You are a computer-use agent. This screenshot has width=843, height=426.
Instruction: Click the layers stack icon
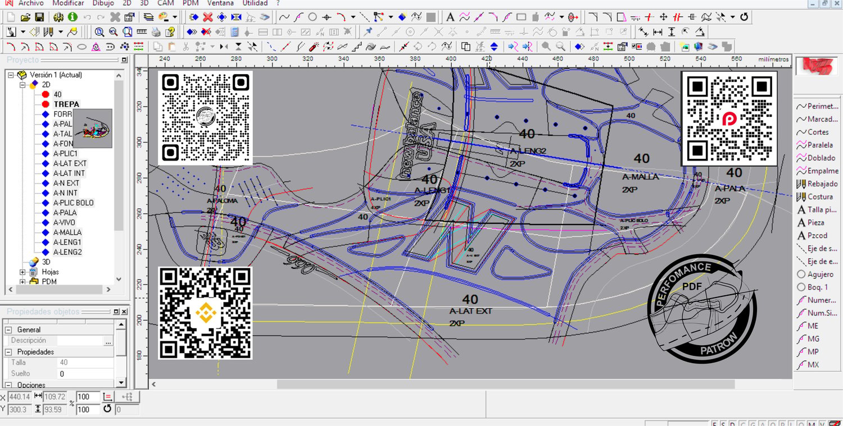(148, 17)
